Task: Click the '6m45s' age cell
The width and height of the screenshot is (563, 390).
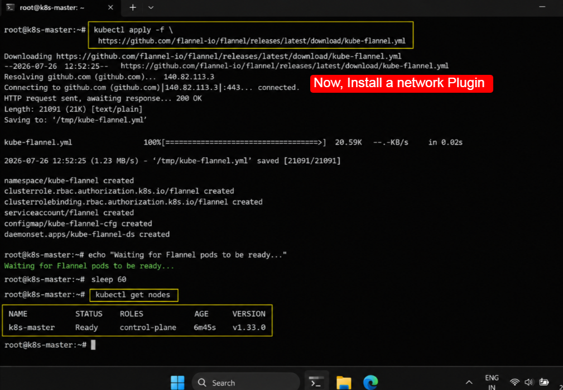Action: tap(205, 327)
